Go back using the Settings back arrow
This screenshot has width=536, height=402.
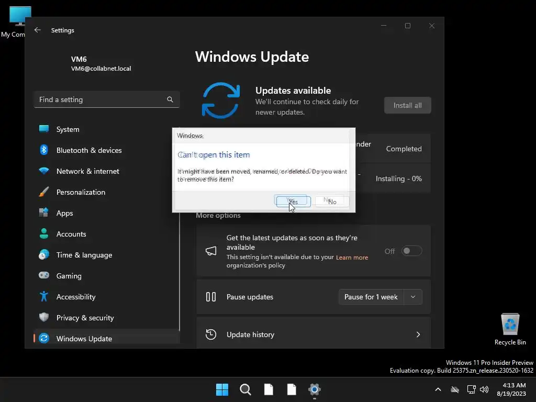(x=38, y=30)
